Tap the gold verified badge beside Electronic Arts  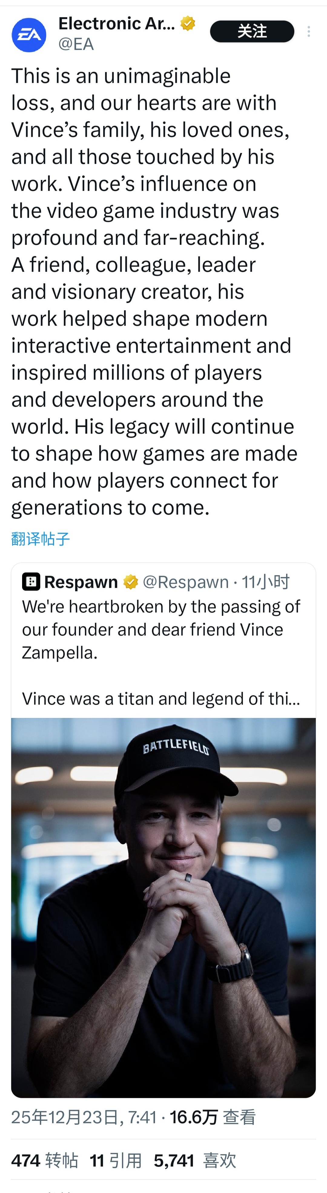pos(187,23)
